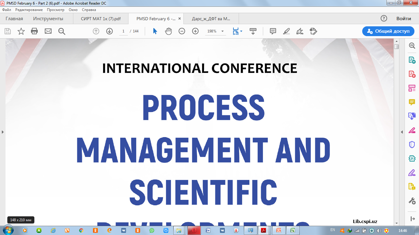This screenshot has width=419, height=235.
Task: Open the find text magnifier icon
Action: coord(62,31)
